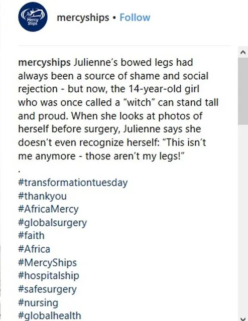Open the #globalhealth hashtag
The width and height of the screenshot is (248, 321).
(50, 316)
